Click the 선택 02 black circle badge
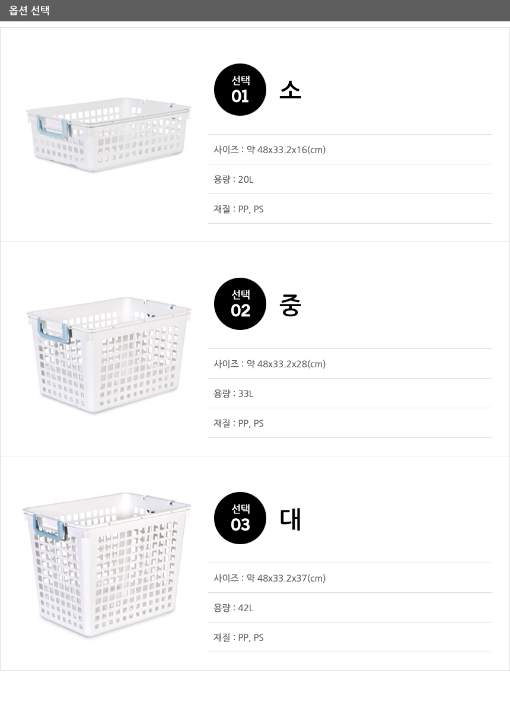510x705 pixels. (x=240, y=304)
